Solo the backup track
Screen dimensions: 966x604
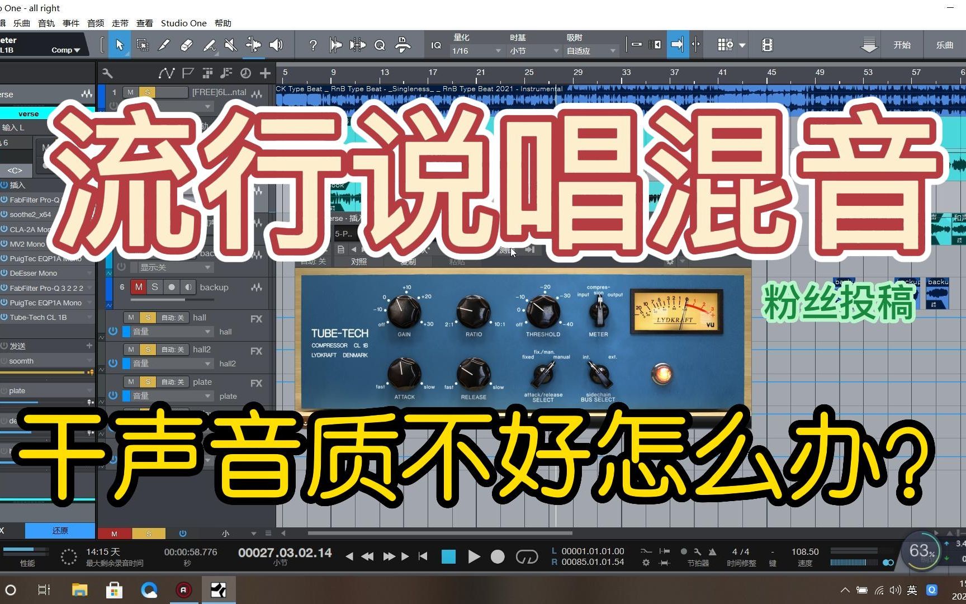[x=155, y=287]
